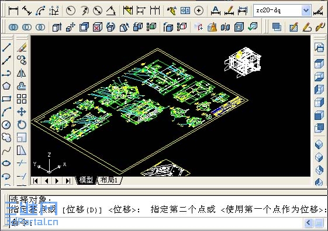This screenshot has width=328, height=231.
Task: Switch to Top view
Action: click(x=319, y=64)
